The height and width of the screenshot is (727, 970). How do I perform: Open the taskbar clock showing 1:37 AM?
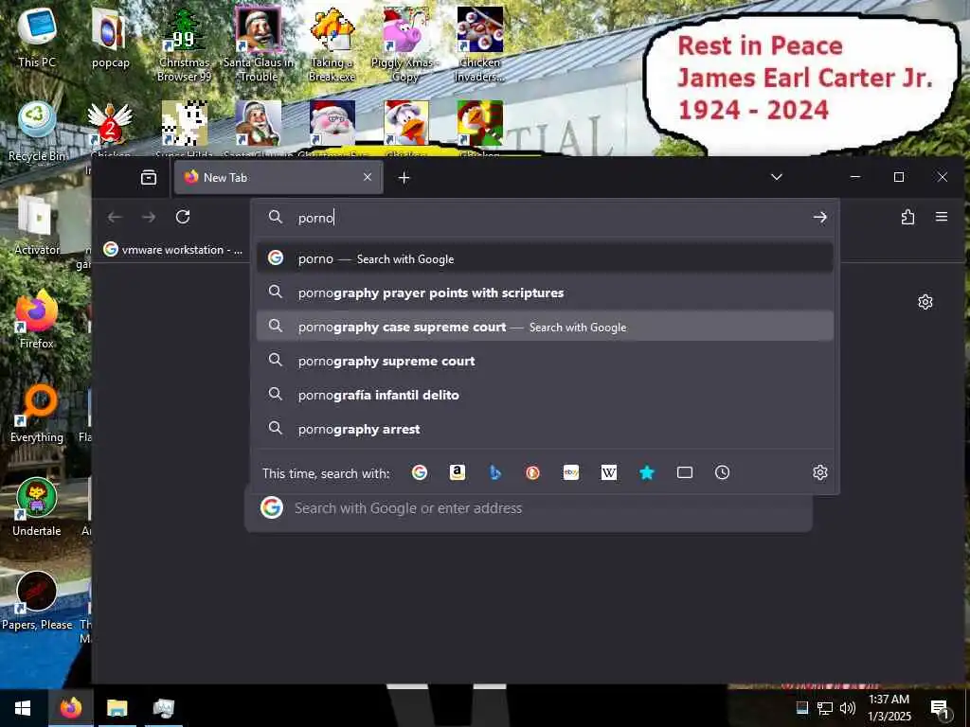(889, 707)
